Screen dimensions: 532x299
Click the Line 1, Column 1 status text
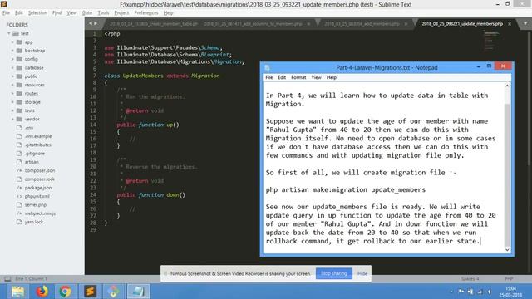coord(32,279)
